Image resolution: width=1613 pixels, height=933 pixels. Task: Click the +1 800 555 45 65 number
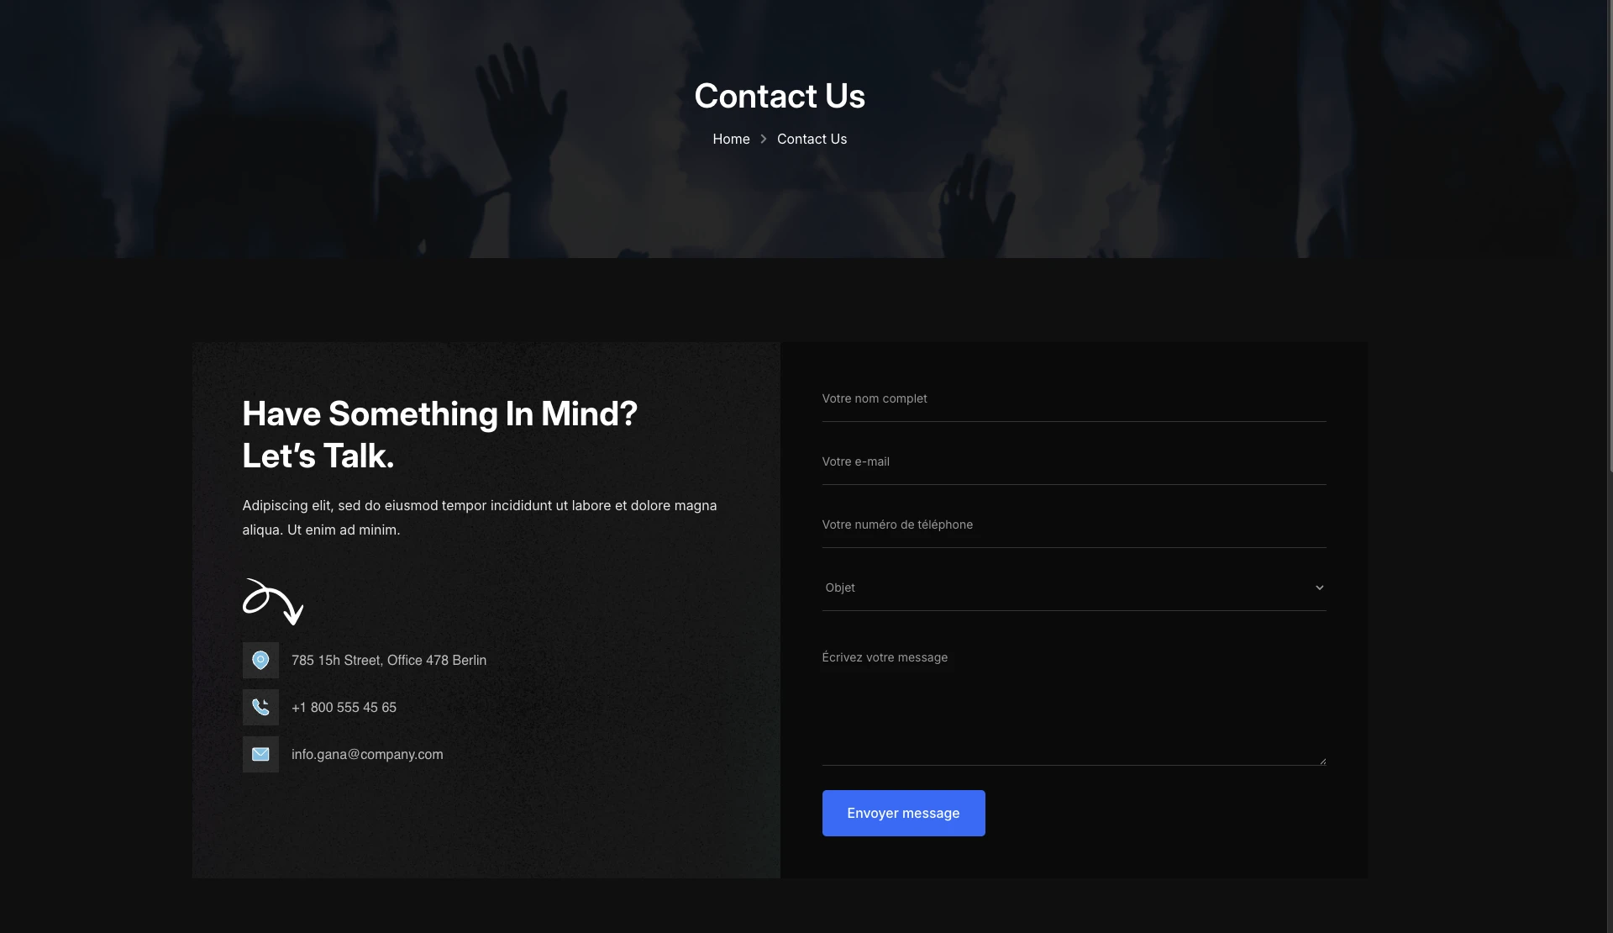pos(344,708)
